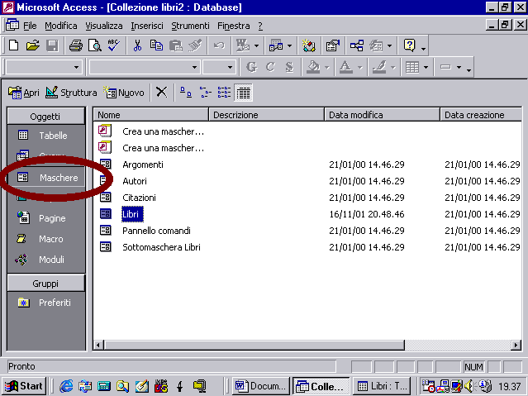Click the Format Painter brush icon

coord(195,45)
